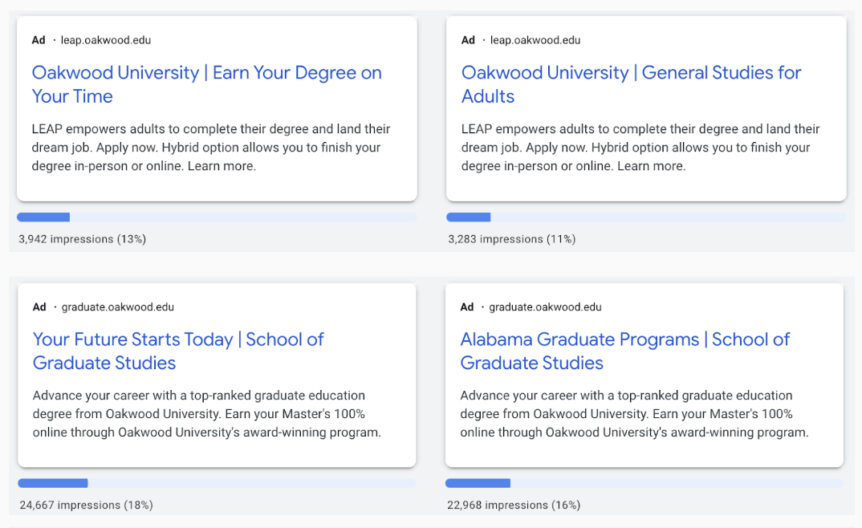Click leap.oakwood.edu URL in the first ad
The height and width of the screenshot is (528, 862).
(106, 40)
